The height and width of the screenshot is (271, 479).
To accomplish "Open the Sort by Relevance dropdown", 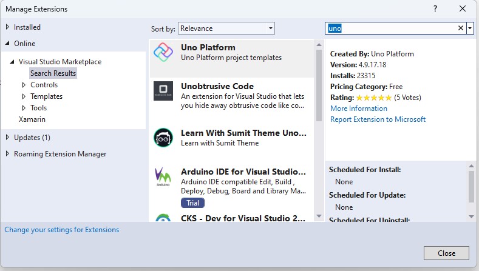I will click(227, 28).
